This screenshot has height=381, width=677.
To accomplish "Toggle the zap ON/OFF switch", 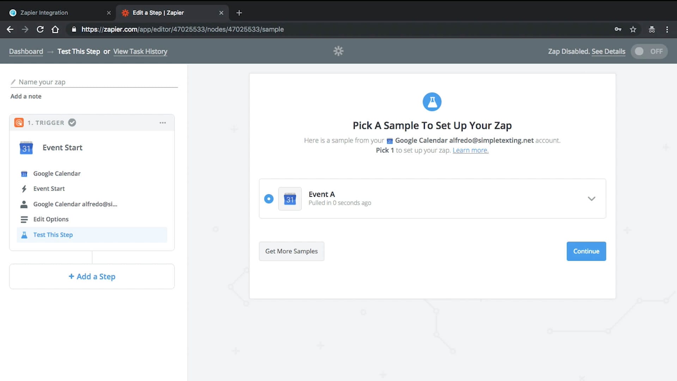I will pyautogui.click(x=649, y=52).
